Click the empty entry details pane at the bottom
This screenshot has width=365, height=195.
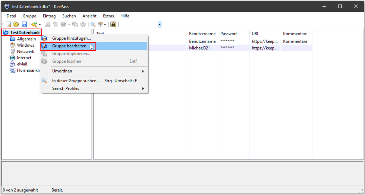click(x=182, y=173)
